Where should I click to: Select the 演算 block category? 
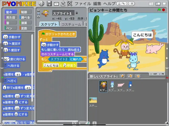click(25, 23)
